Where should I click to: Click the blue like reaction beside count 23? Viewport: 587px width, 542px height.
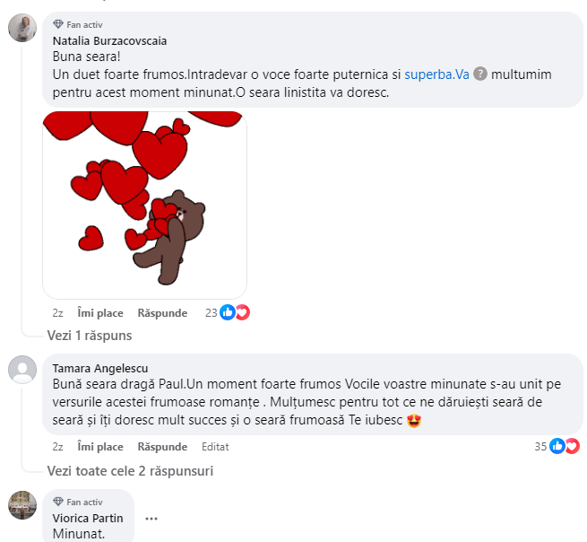(228, 312)
